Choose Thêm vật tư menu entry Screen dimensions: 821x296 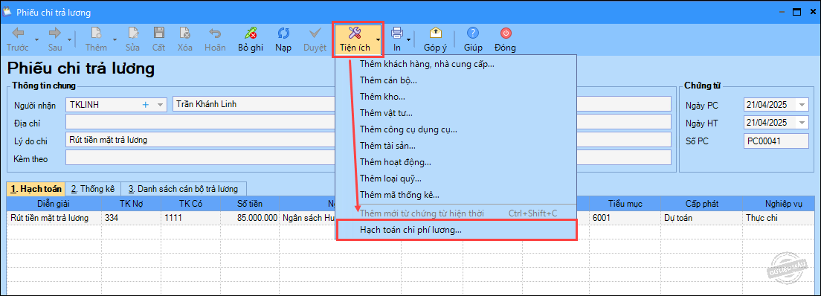387,112
